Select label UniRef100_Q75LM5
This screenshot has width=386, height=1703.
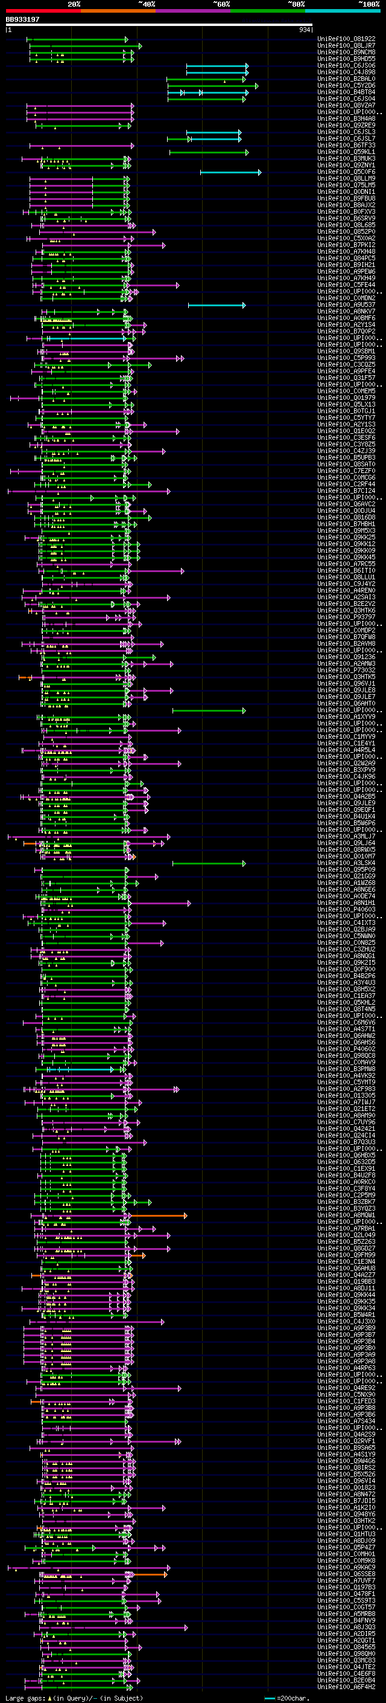pos(346,185)
